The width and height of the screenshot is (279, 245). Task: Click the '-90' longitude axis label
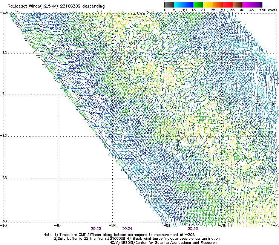click(x=3, y=226)
